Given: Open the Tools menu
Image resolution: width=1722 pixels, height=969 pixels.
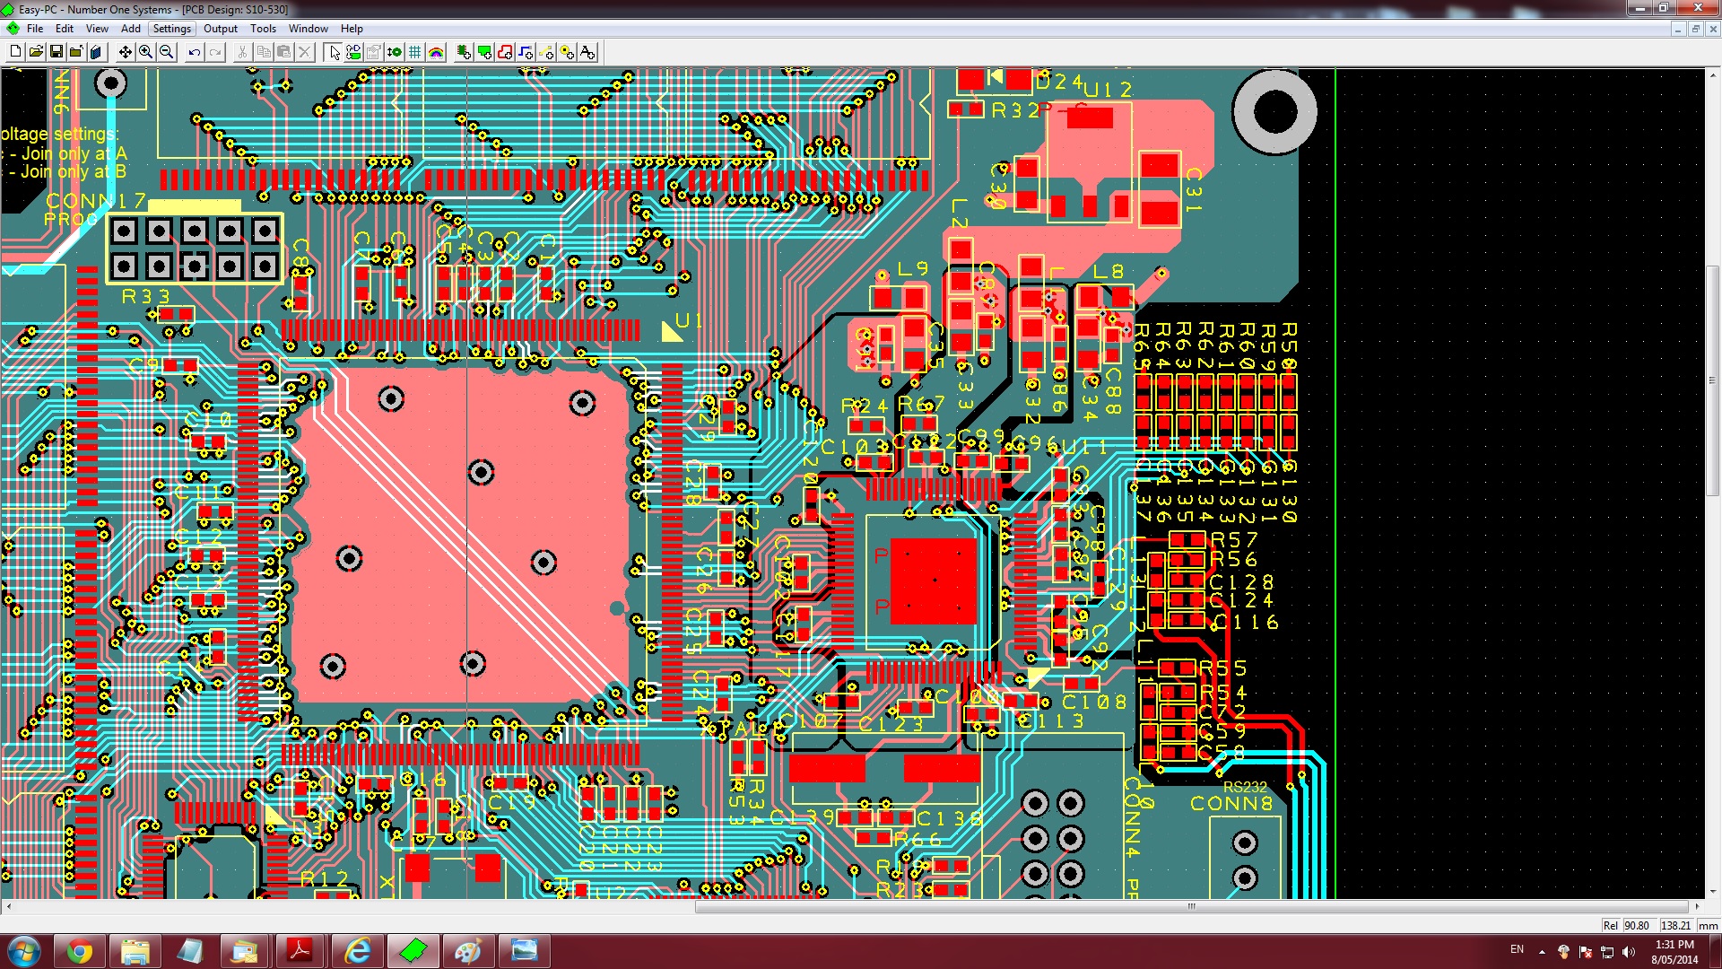Looking at the screenshot, I should (x=263, y=29).
